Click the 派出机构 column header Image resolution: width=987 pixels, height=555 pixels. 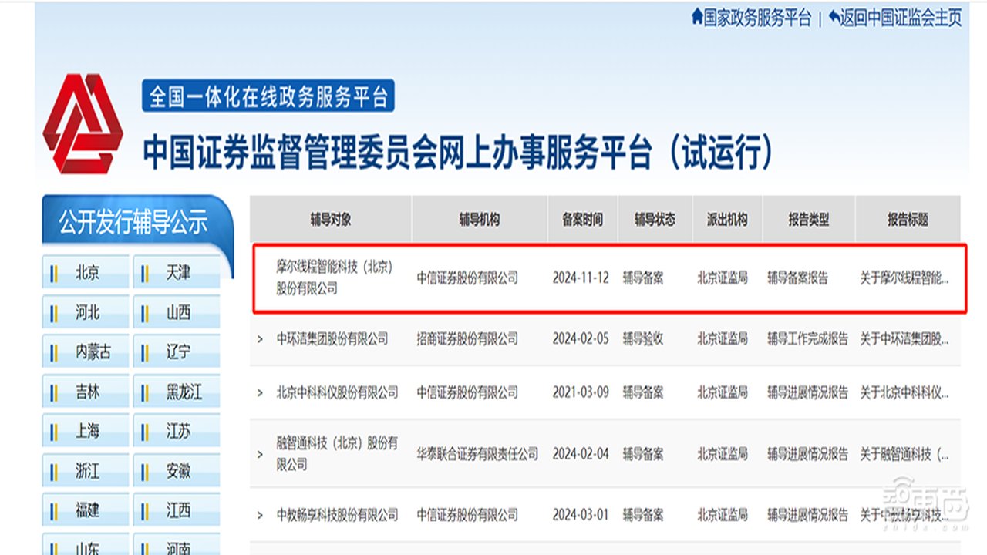coord(727,219)
